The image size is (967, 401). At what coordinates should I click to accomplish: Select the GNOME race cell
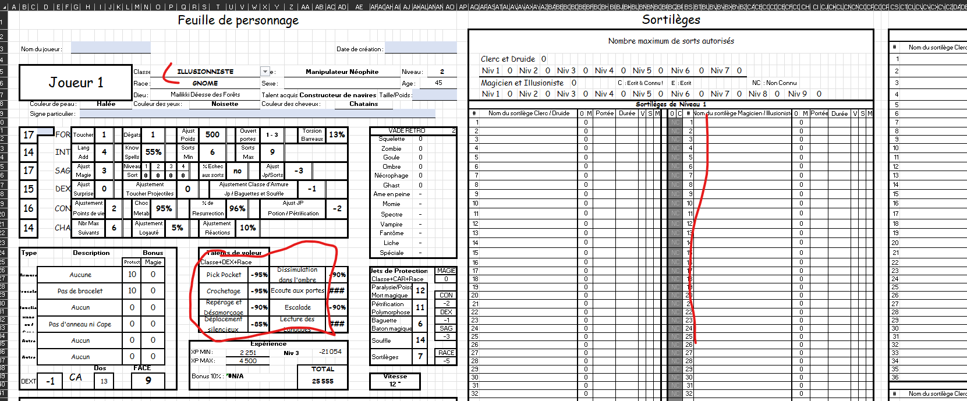(x=205, y=83)
